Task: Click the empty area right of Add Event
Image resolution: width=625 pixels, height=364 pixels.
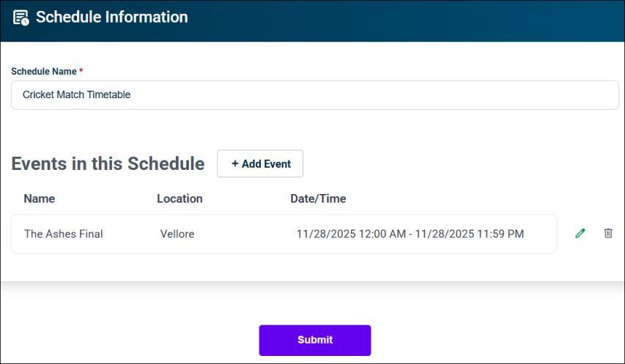Action: point(454,164)
